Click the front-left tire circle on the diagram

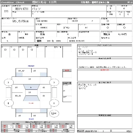[9, 82]
